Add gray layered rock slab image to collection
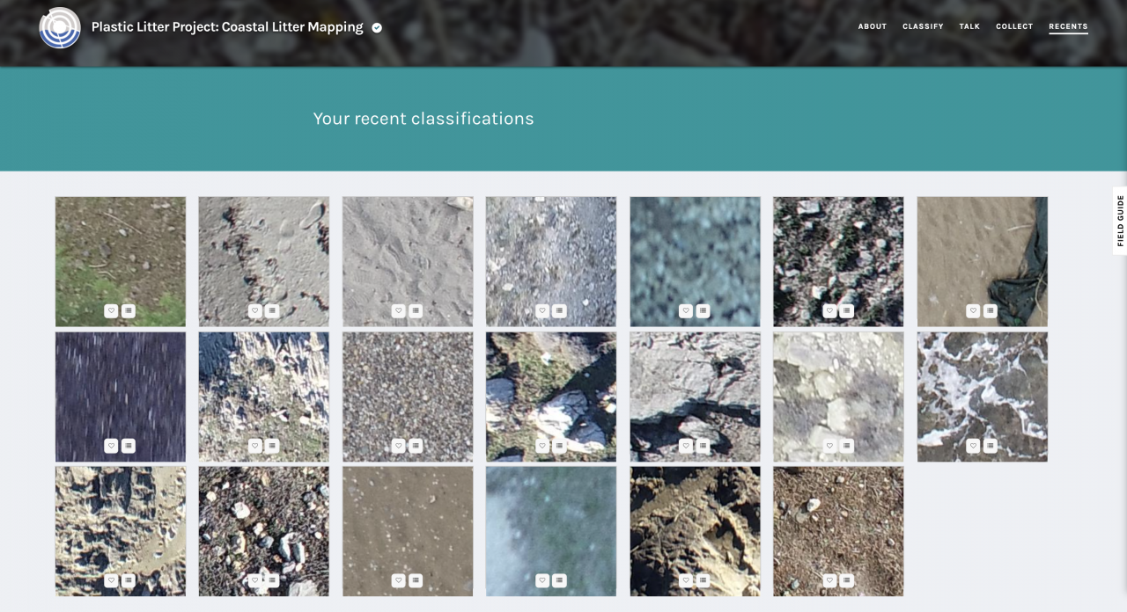Screen dimensions: 1127x612 703,446
